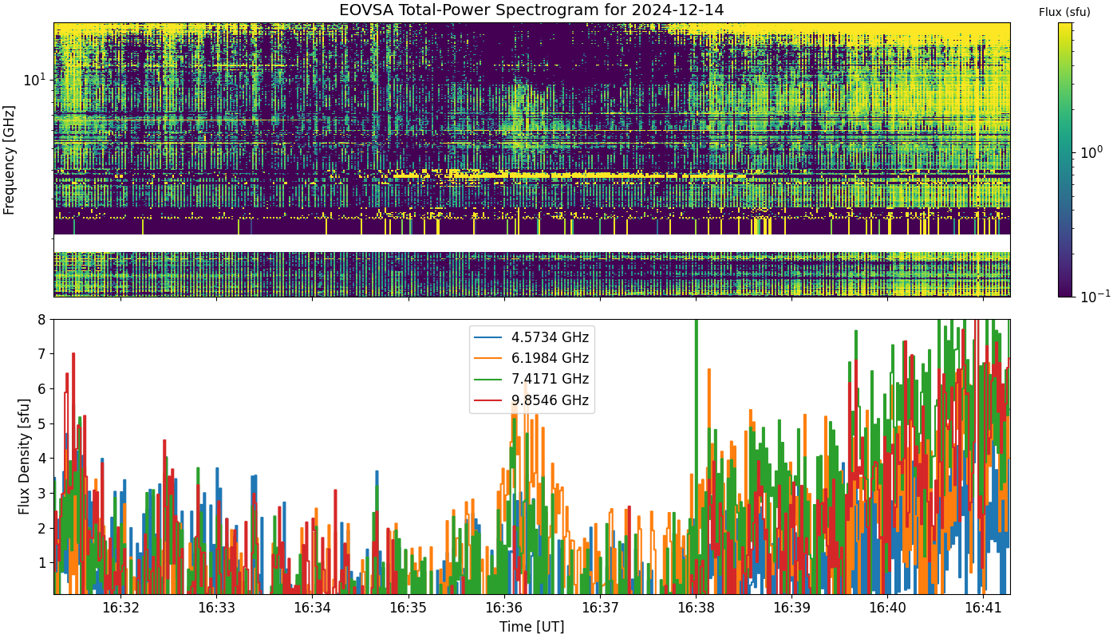
Task: Select the 6.1984 GHz legend entry
Action: 532,357
